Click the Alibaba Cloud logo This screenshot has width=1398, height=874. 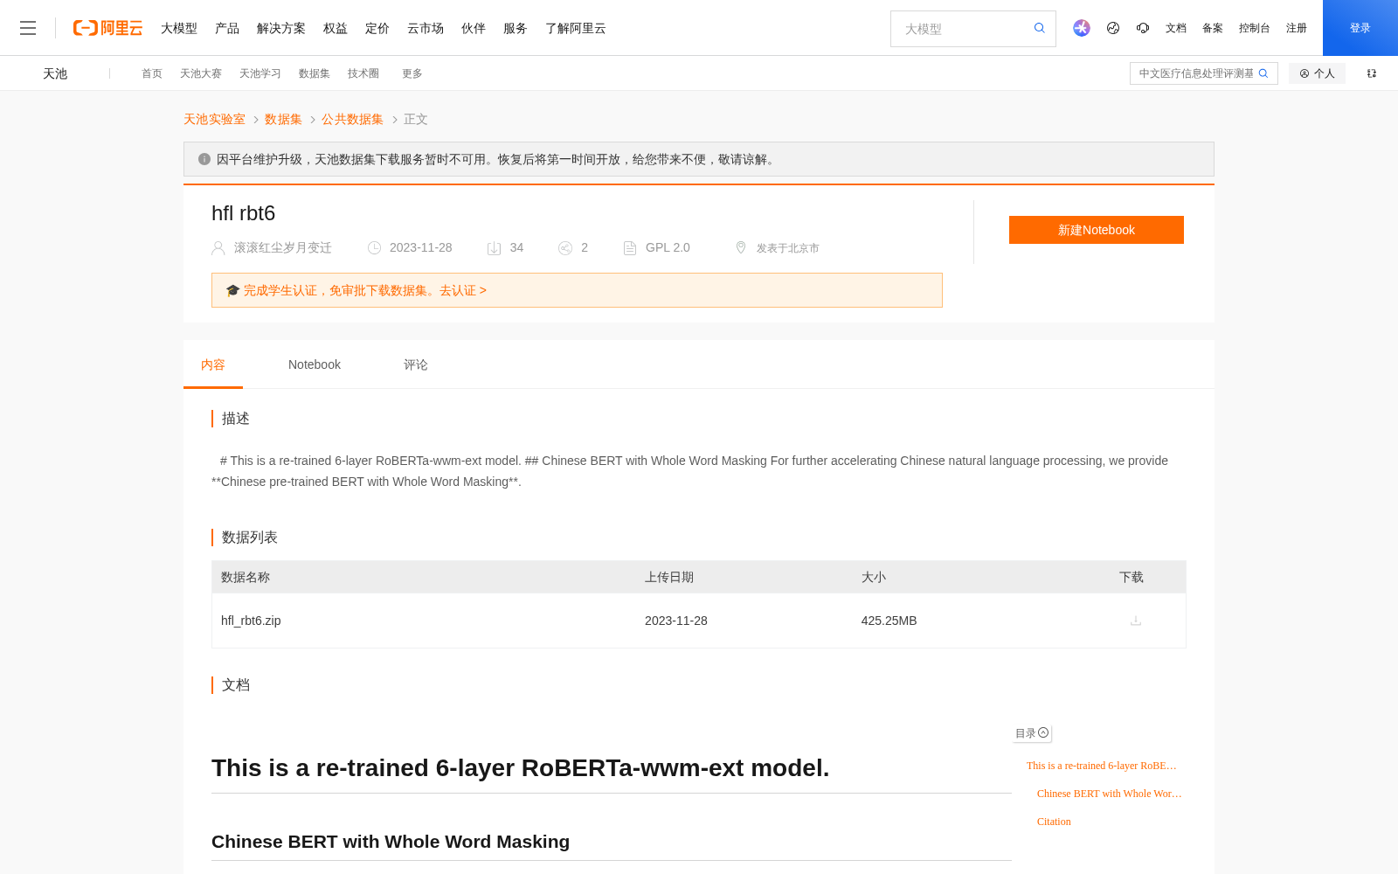[107, 28]
